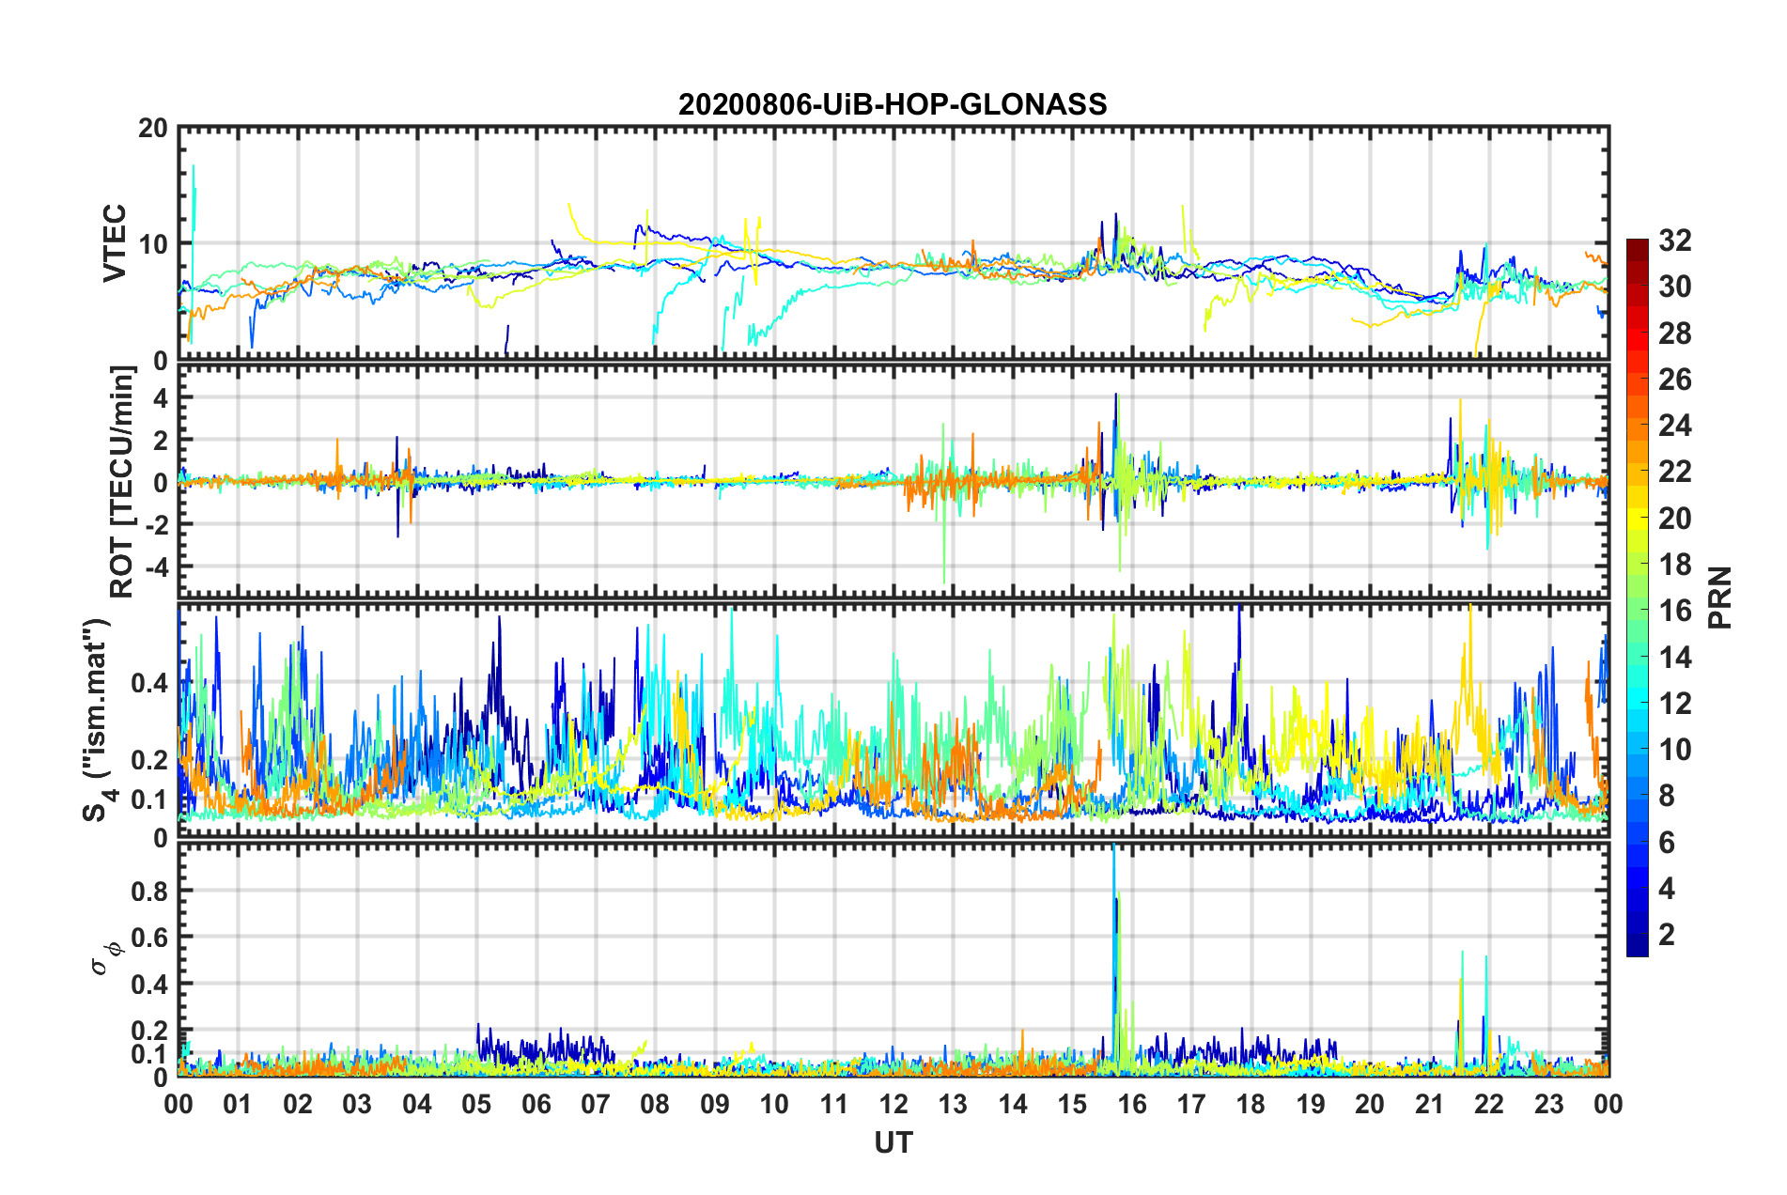Click hour 17 on the UT axis
This screenshot has height=1195, width=1787.
click(x=1191, y=1105)
